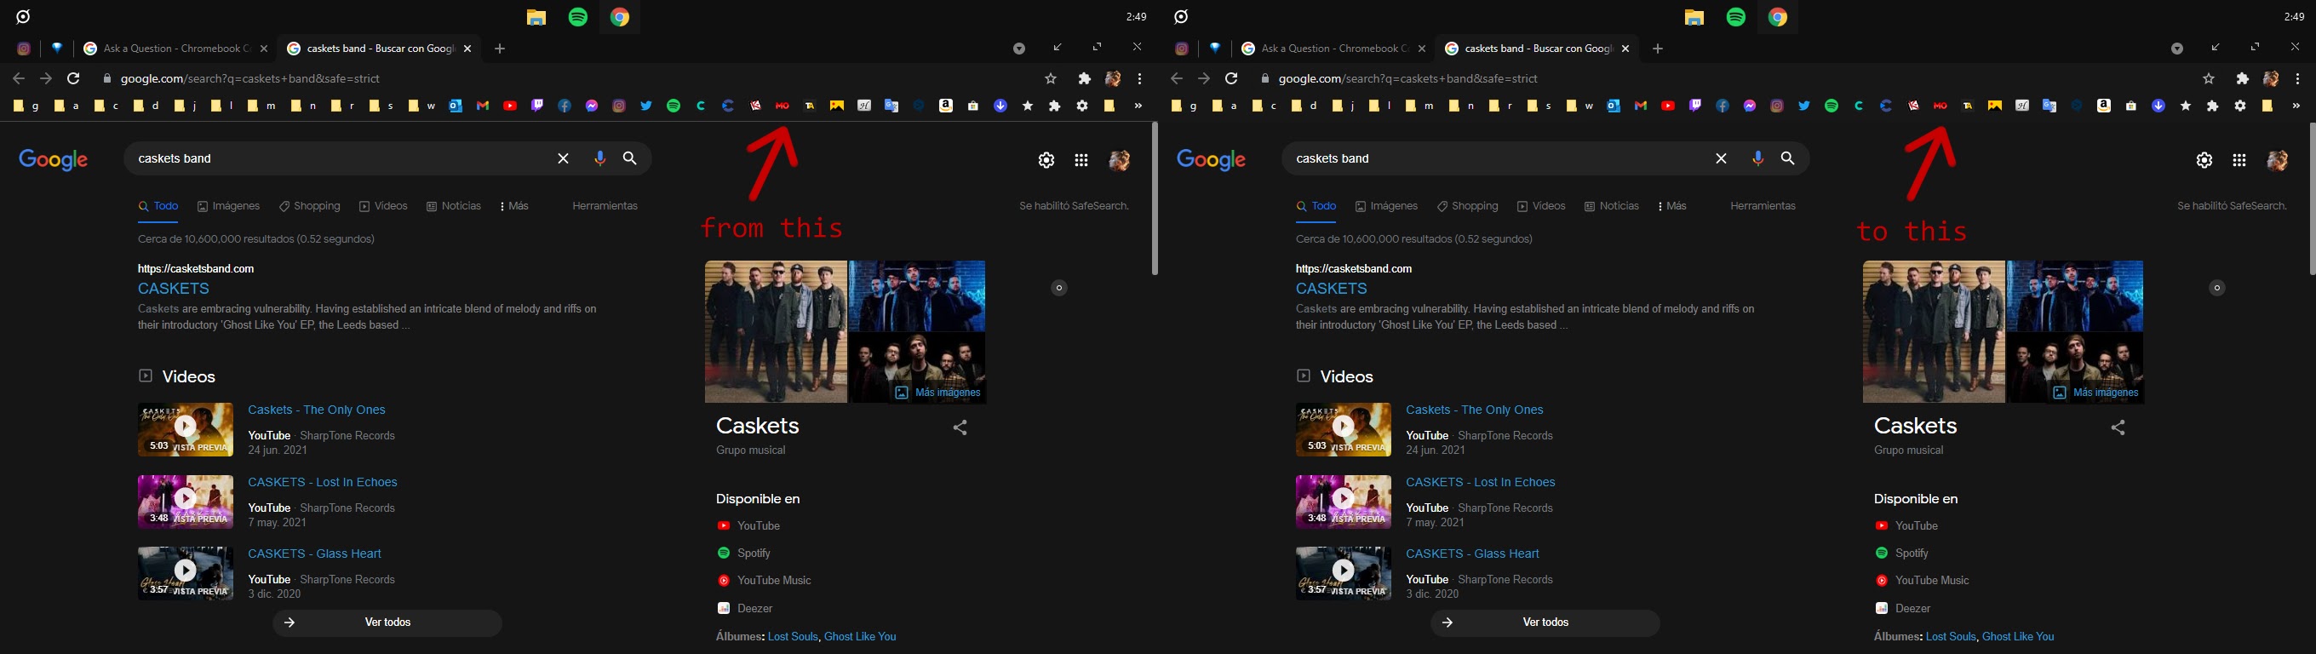Play 'Glass Heart' video thumbnail in left window
Screen dimensions: 2316x654
pos(186,573)
